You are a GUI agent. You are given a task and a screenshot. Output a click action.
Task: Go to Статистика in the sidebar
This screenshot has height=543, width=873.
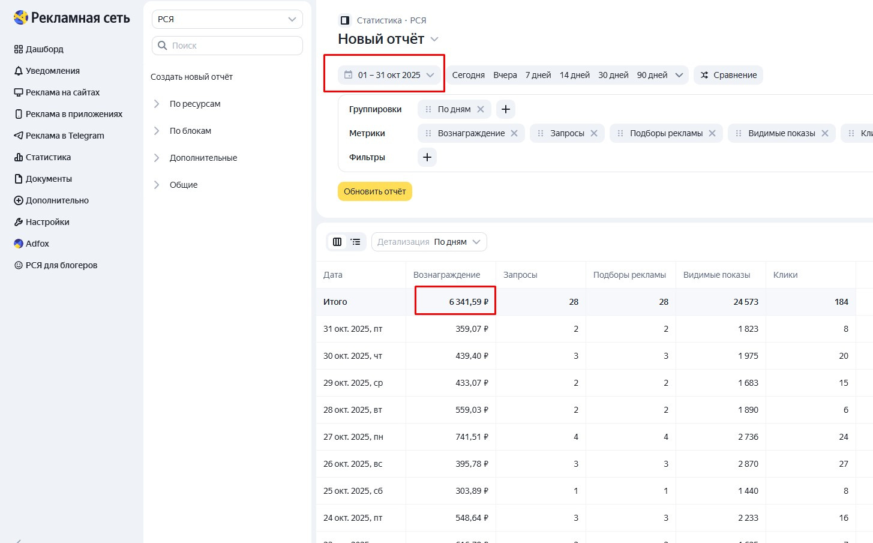48,157
